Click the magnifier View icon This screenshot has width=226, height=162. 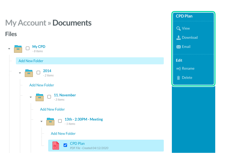point(178,29)
